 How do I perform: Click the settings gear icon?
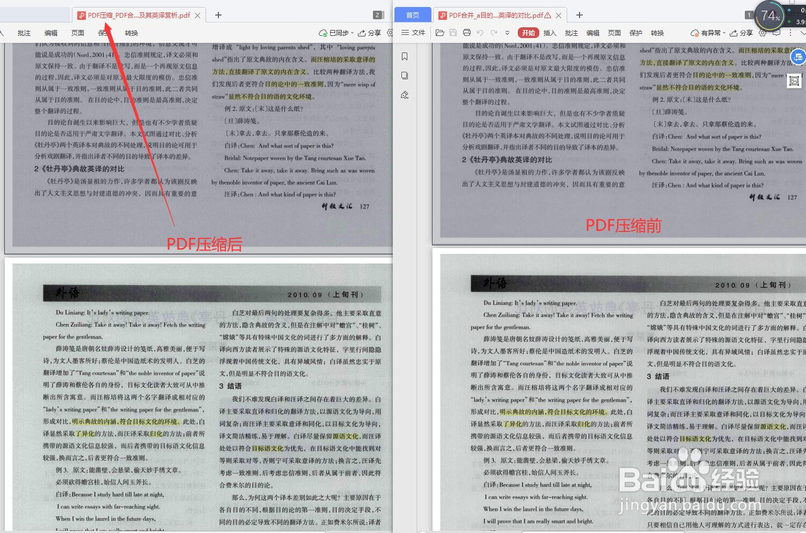[763, 33]
